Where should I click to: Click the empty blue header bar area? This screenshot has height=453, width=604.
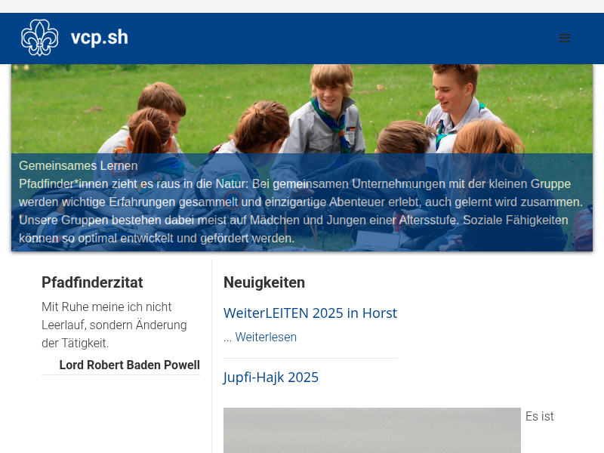tap(340, 38)
